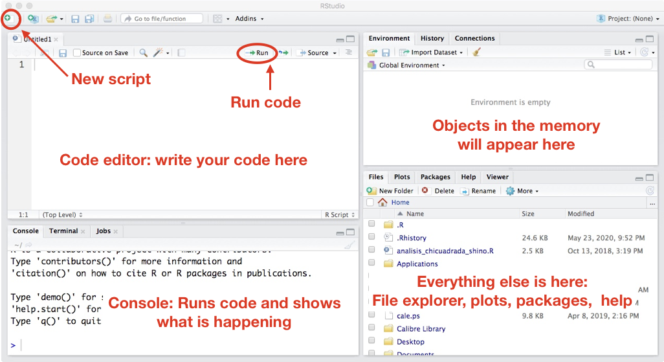Viewport: 664px width, 362px height.
Task: Clear objects with the broom icon
Action: coord(476,52)
